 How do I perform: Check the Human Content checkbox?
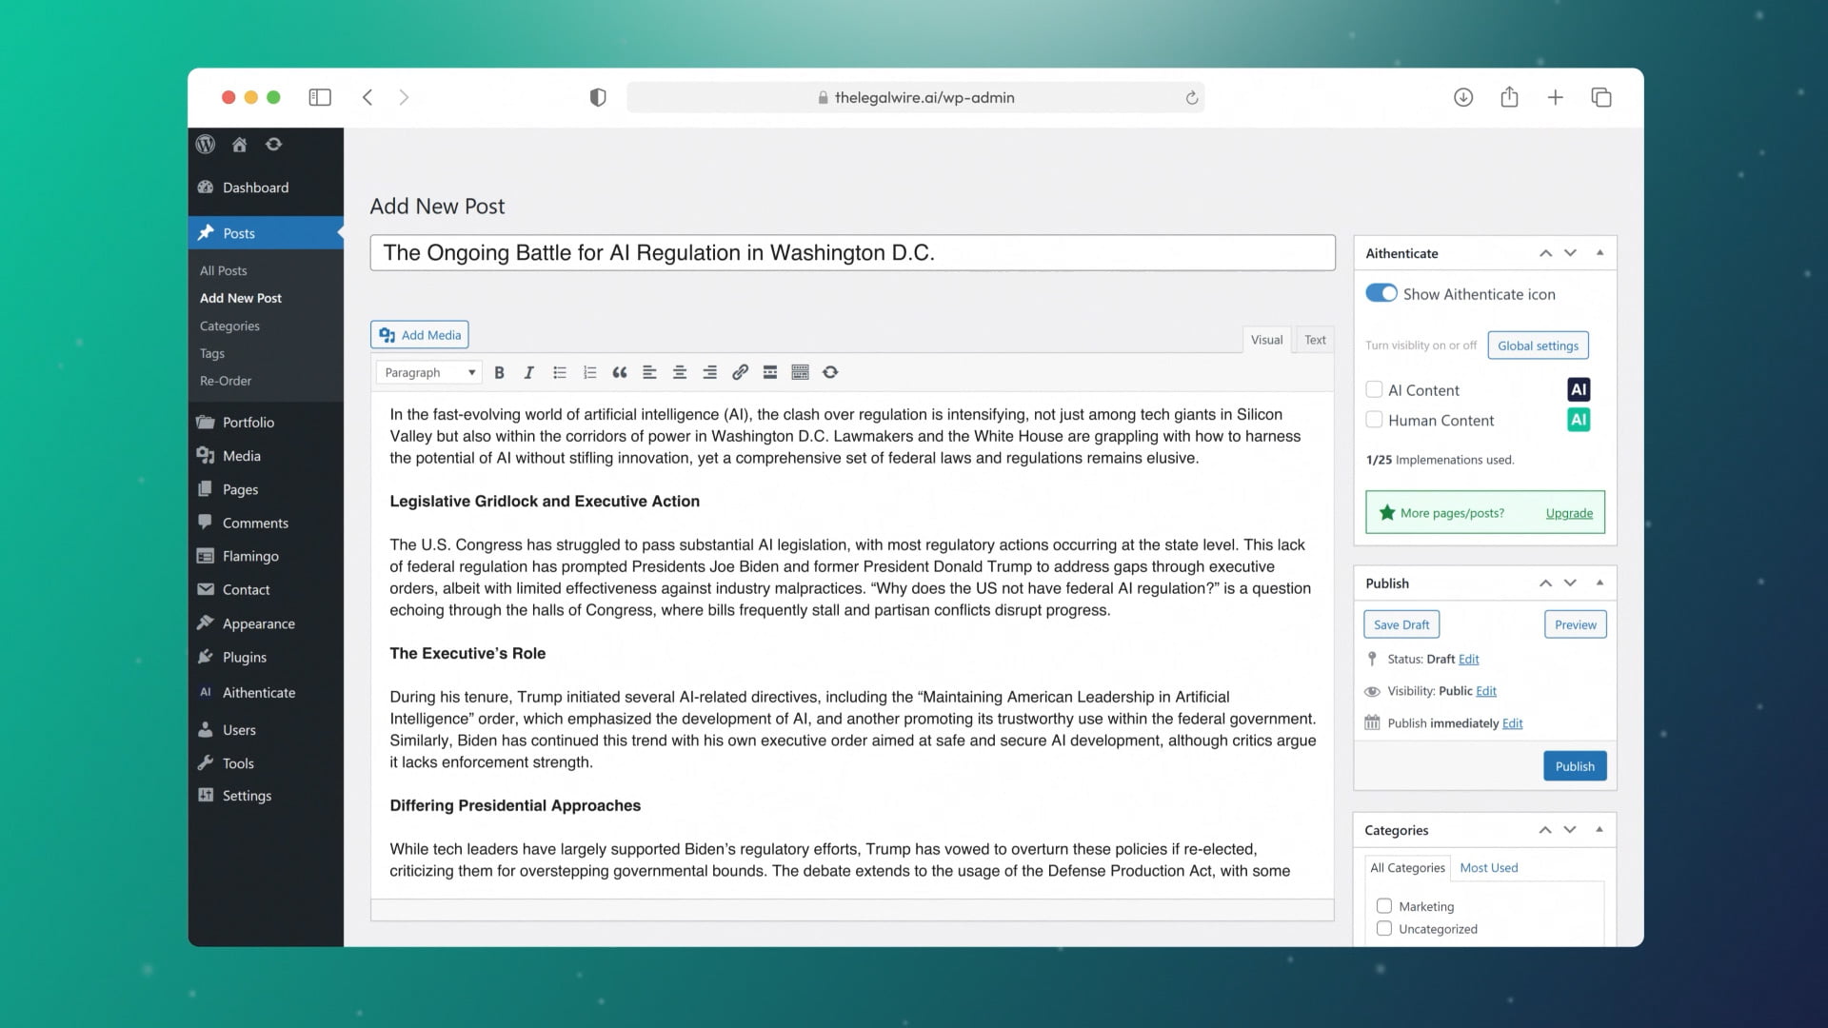pos(1374,420)
